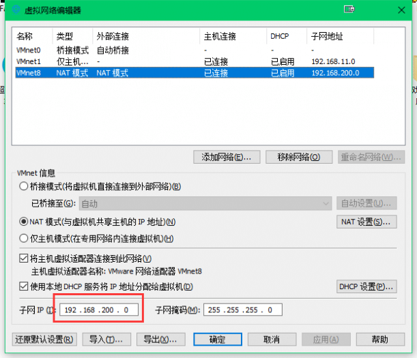Image resolution: width=417 pixels, height=358 pixels.
Task: Toggle 将主机虚拟适配器连接到此网络 checkbox
Action: pyautogui.click(x=25, y=258)
